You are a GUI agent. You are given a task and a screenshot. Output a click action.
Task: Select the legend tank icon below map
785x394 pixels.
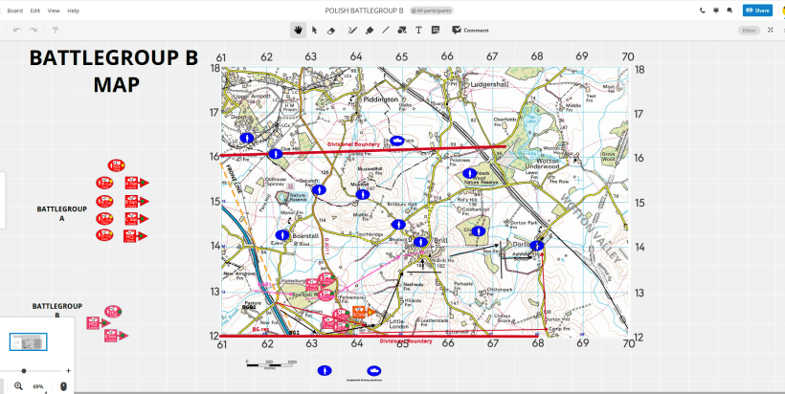tap(373, 370)
